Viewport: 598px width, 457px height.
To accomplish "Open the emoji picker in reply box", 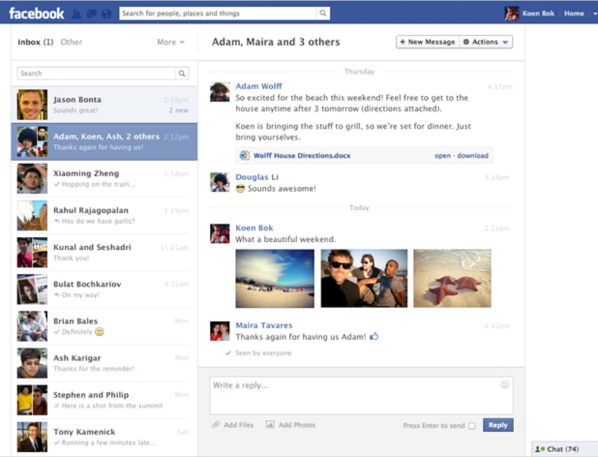I will (x=505, y=384).
